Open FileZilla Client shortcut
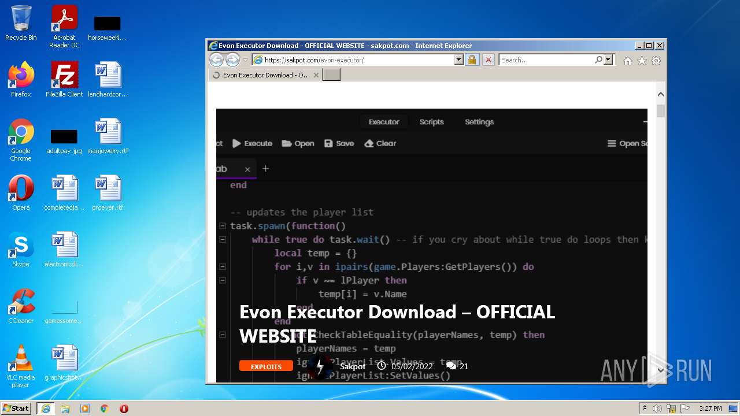This screenshot has height=416, width=740. click(x=64, y=80)
